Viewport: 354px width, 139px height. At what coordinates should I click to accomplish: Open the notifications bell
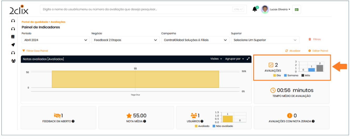coord(254,9)
